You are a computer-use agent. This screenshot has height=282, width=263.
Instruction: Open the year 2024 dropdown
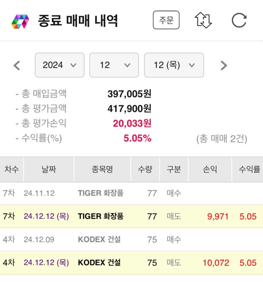[x=59, y=65]
